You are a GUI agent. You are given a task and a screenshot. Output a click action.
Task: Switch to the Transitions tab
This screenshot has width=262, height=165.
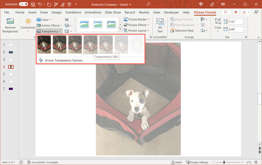[73, 12]
